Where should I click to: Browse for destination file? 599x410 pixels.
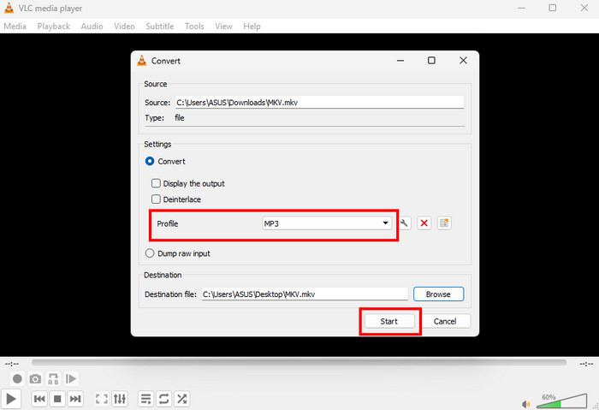438,294
